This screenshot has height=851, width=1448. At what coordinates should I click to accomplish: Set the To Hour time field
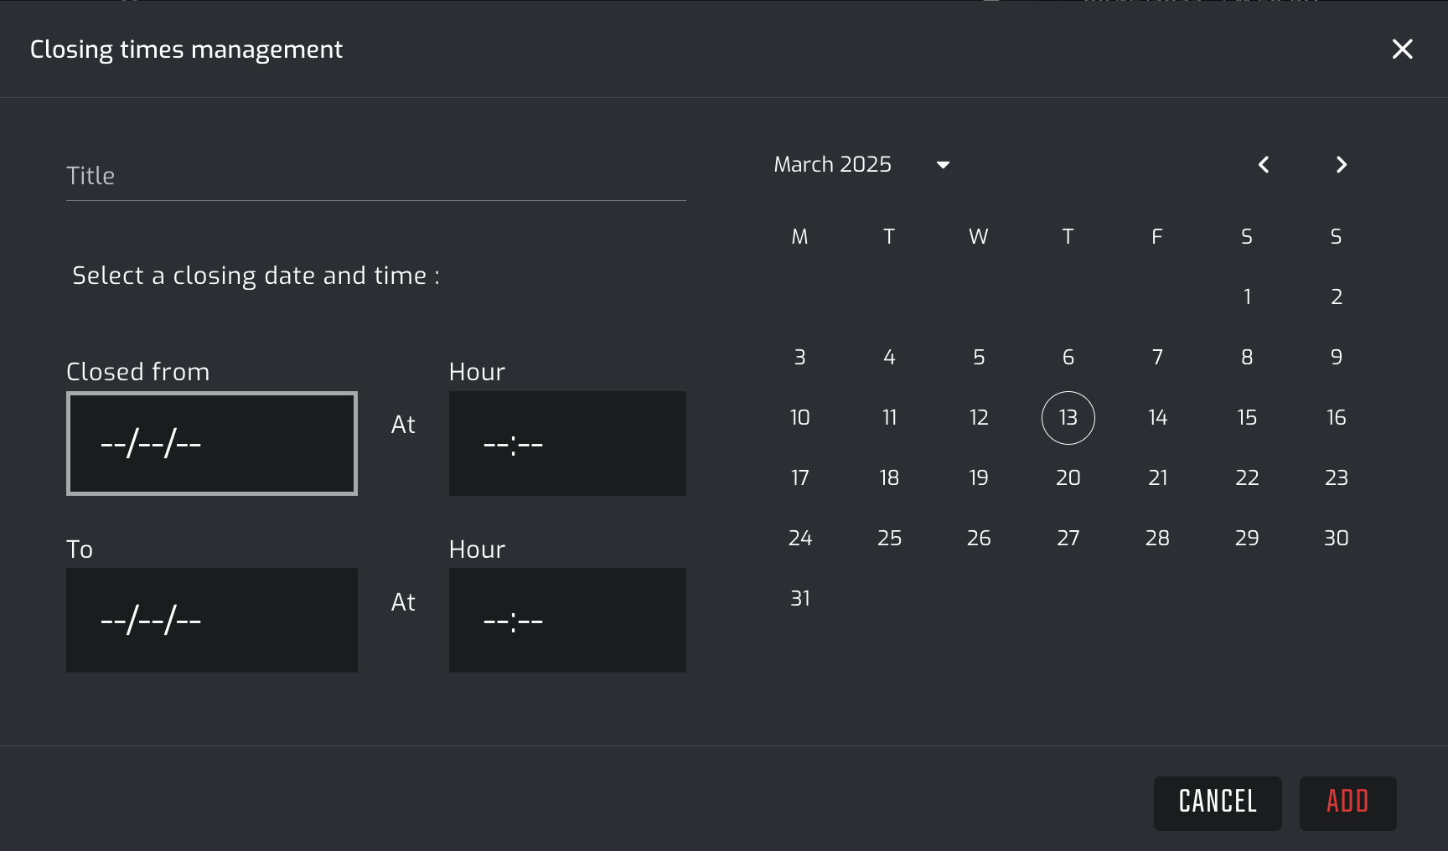click(x=567, y=621)
